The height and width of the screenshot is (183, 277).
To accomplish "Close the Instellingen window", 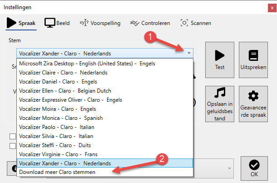I will (x=272, y=8).
